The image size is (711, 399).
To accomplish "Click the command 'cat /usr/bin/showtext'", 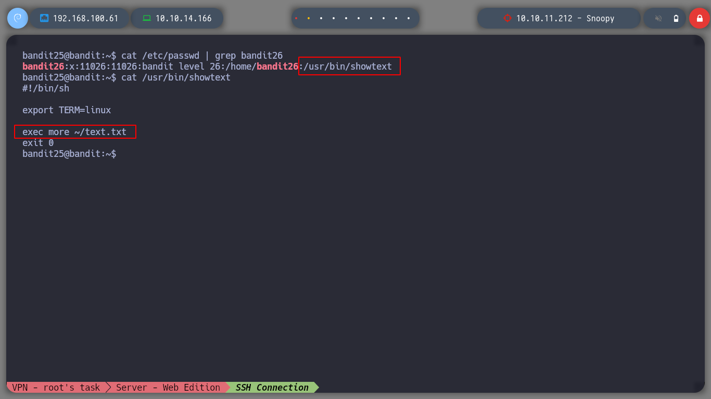I will (x=176, y=77).
